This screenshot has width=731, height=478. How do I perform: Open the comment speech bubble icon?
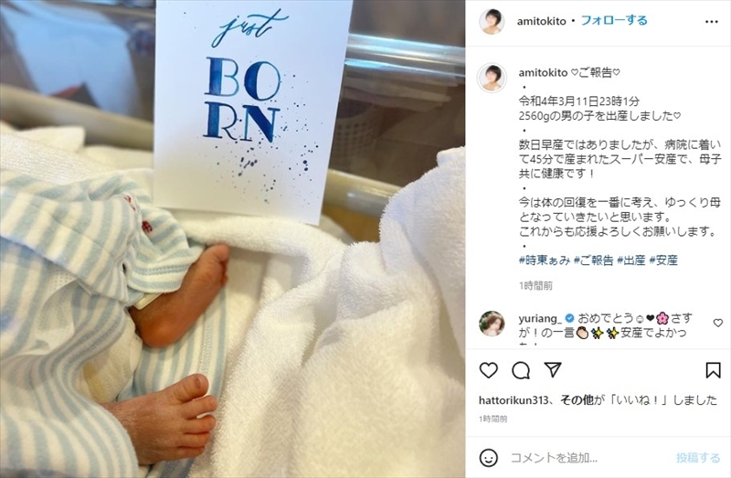[x=520, y=371]
